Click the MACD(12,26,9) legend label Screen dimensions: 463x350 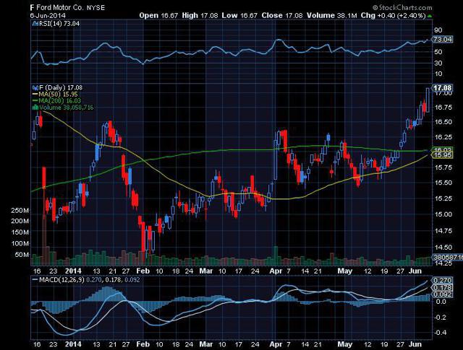[x=61, y=279]
